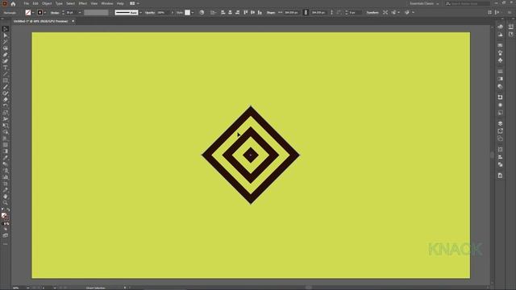The image size is (516, 290).
Task: Open the zoom level dropdown
Action: click(27, 288)
